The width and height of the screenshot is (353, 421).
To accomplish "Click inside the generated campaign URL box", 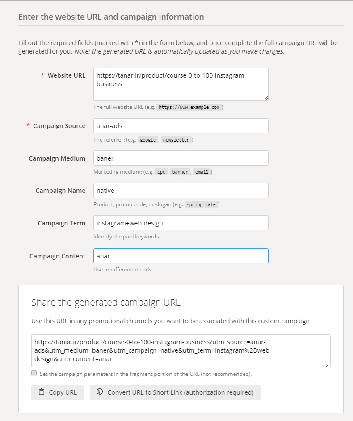I will click(181, 350).
